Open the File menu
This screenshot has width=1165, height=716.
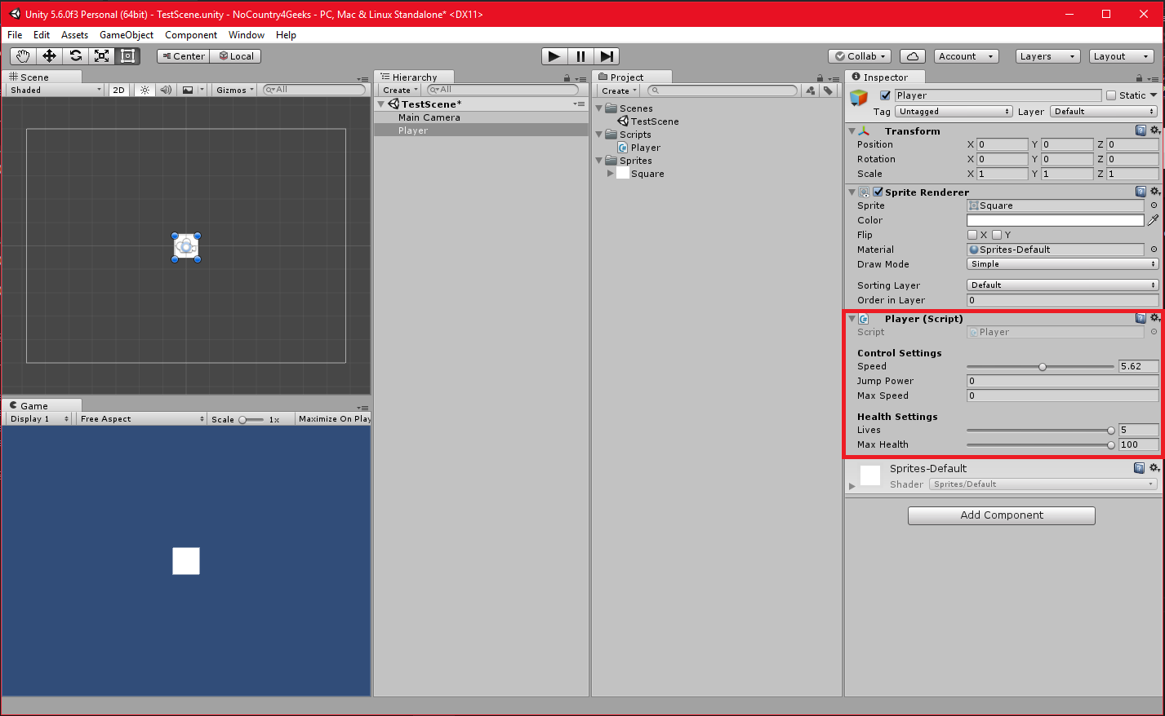tap(15, 35)
